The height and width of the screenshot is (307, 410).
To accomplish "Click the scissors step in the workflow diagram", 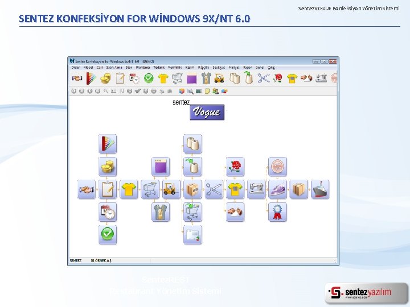I will click(x=214, y=189).
